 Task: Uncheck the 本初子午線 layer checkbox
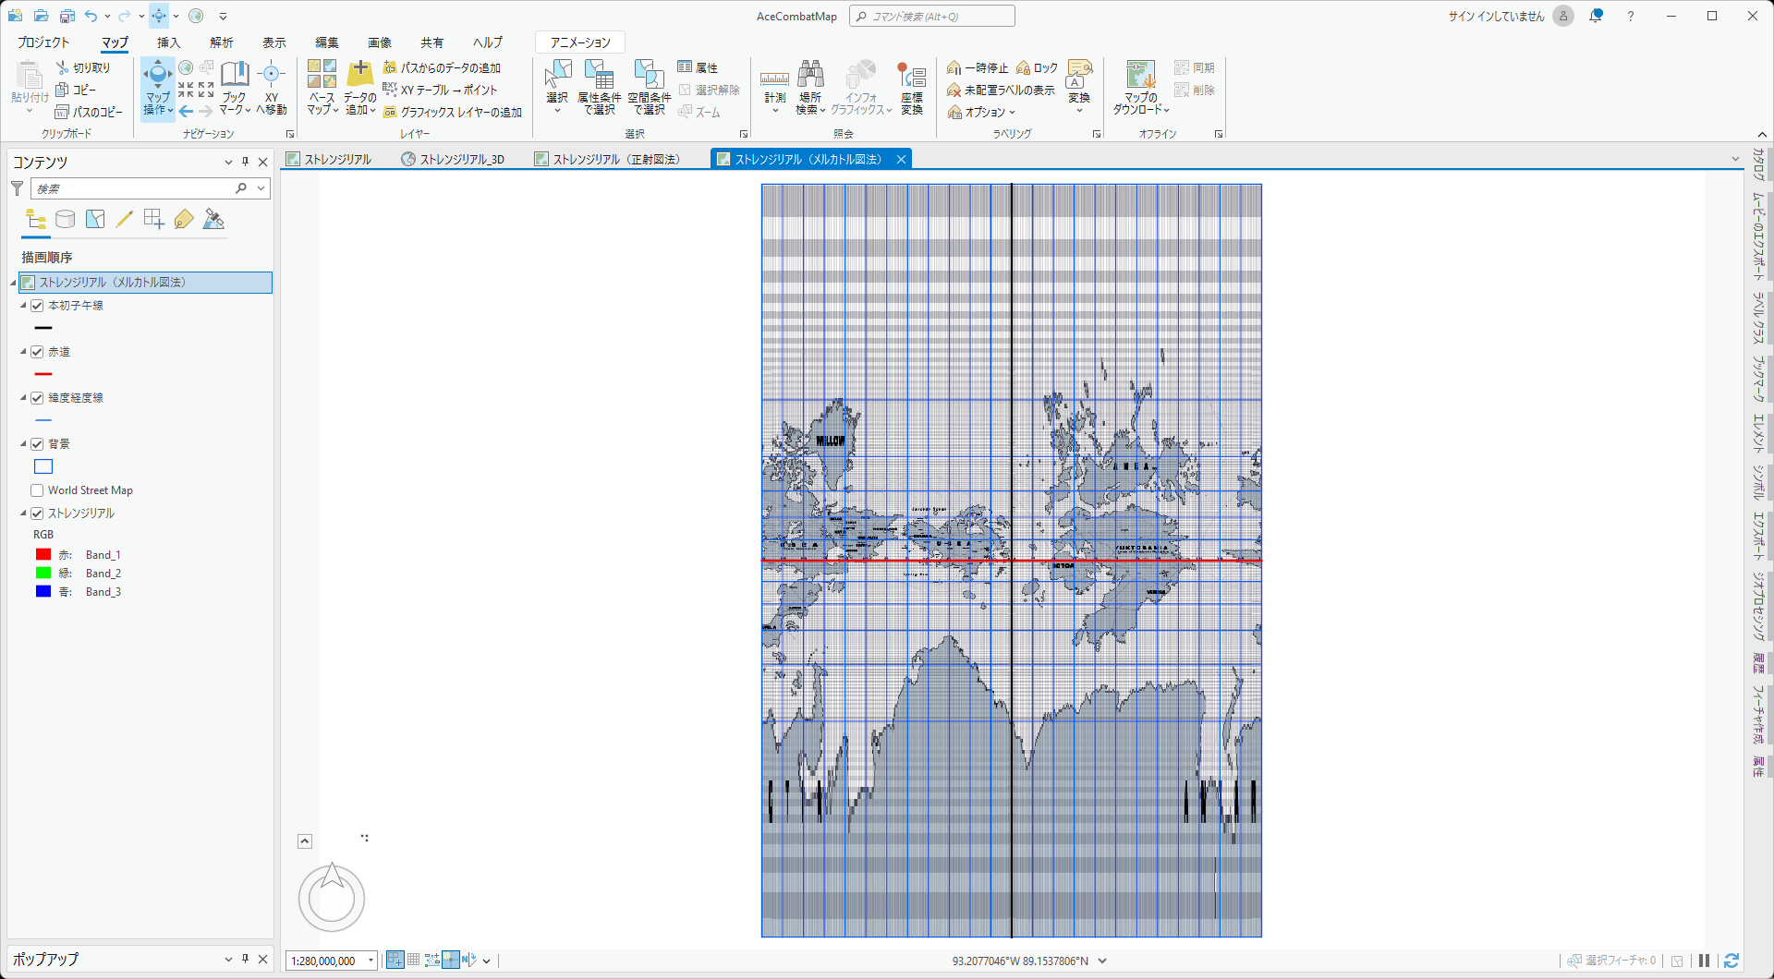point(37,306)
